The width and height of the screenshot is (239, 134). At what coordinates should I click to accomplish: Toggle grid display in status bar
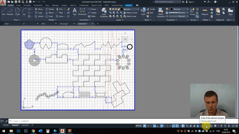coord(145,126)
